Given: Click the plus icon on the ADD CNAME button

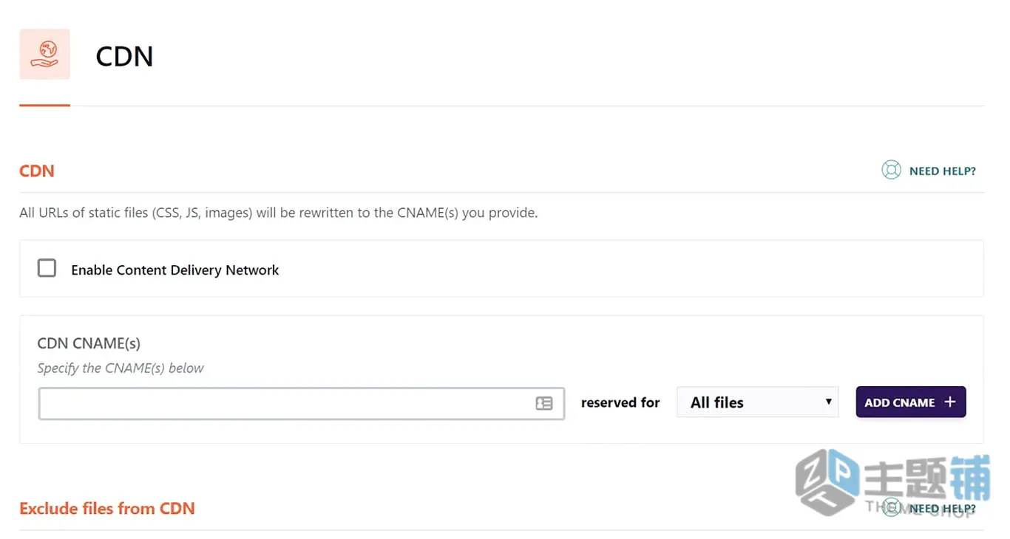Looking at the screenshot, I should point(950,402).
